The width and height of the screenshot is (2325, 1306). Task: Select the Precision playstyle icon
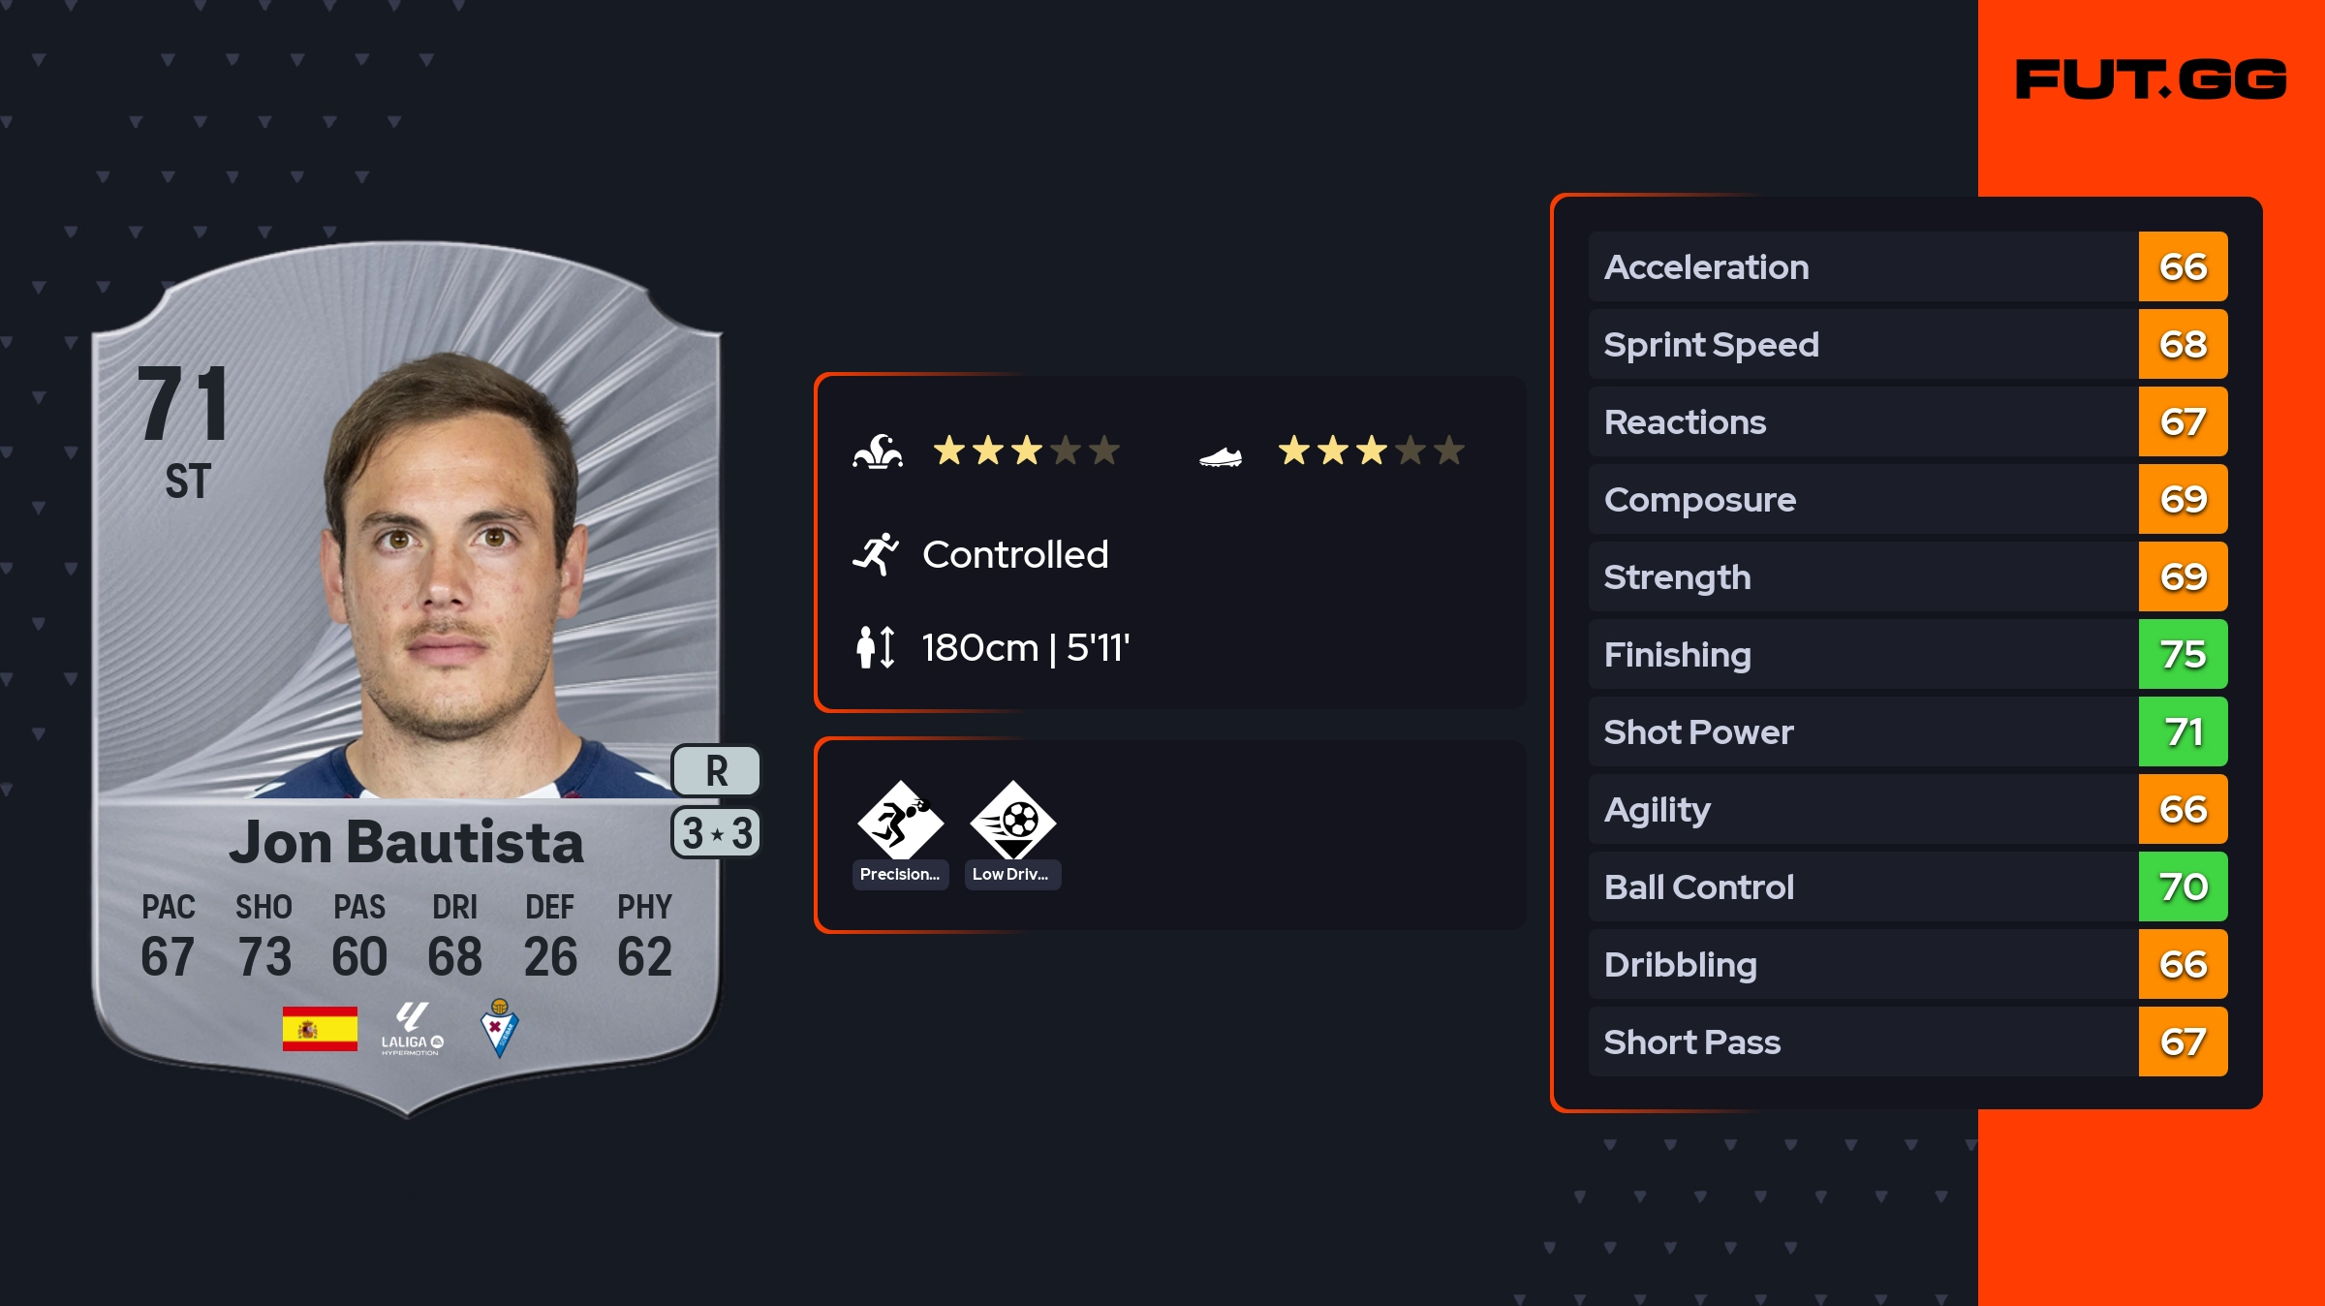tap(900, 823)
